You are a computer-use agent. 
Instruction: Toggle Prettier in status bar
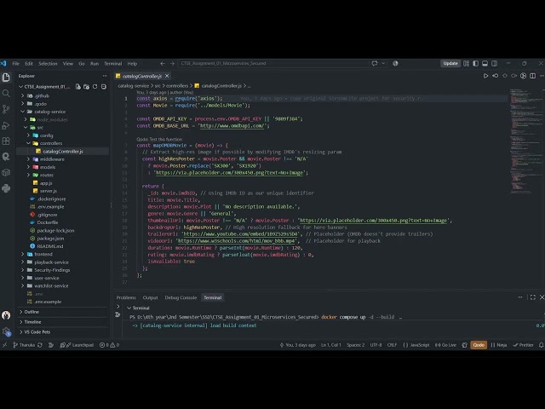523,345
